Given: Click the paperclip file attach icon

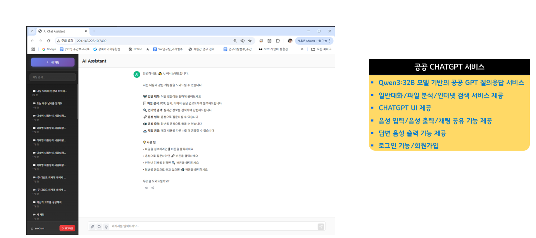Looking at the screenshot, I should tap(92, 227).
